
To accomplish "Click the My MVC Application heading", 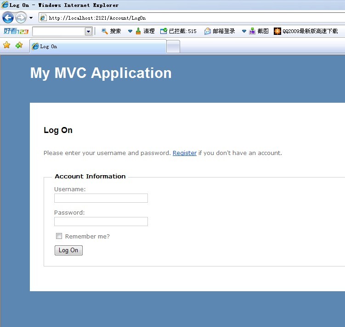I will pos(101,73).
